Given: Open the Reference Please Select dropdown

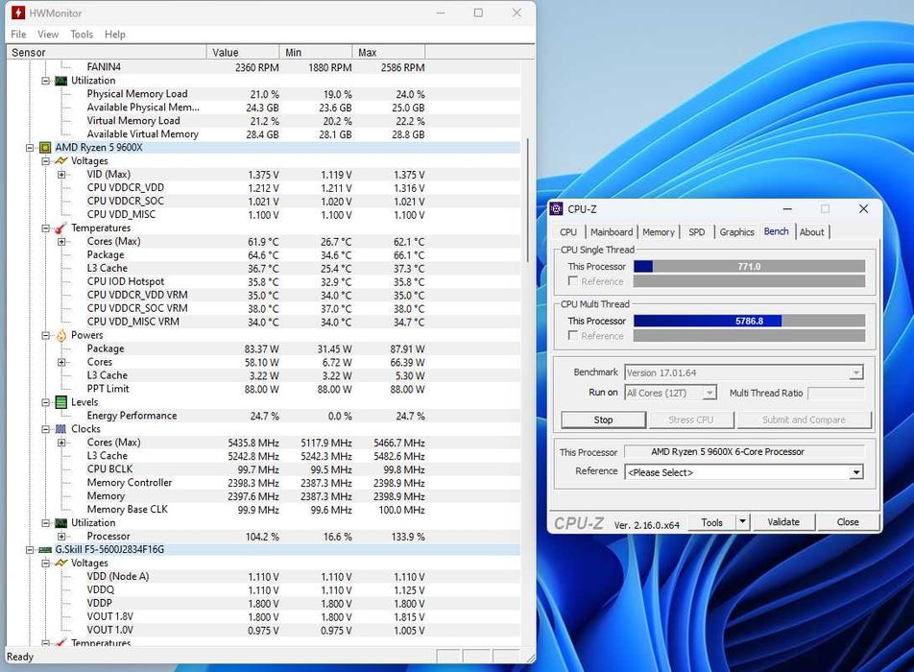Looking at the screenshot, I should point(855,472).
